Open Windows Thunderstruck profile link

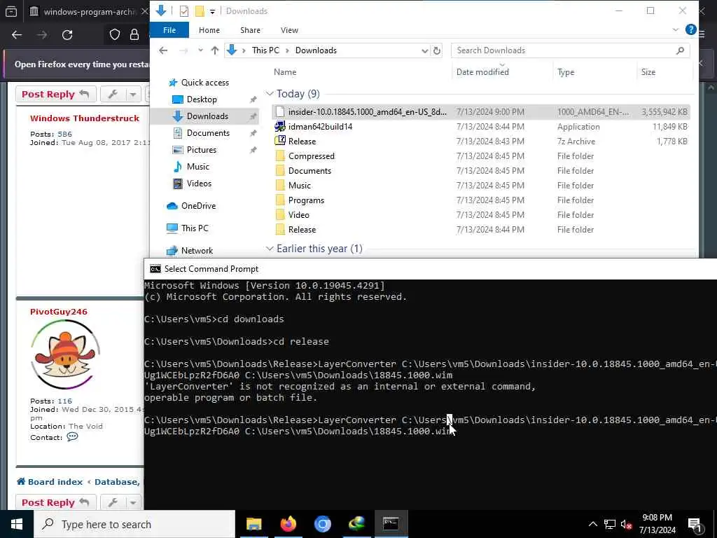85,118
